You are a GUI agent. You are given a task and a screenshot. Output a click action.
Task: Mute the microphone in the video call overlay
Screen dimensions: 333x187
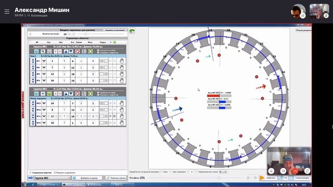(x=271, y=171)
